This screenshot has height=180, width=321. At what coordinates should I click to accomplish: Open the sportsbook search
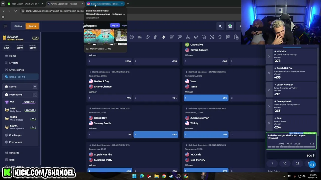coord(220,26)
